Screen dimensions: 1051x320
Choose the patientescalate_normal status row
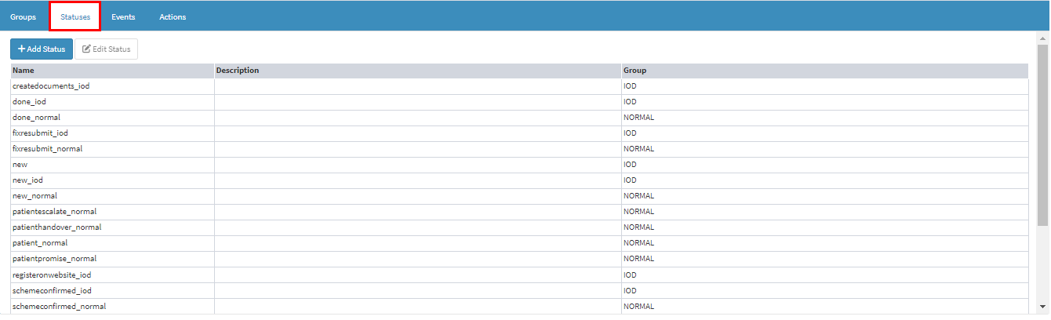pyautogui.click(x=54, y=212)
